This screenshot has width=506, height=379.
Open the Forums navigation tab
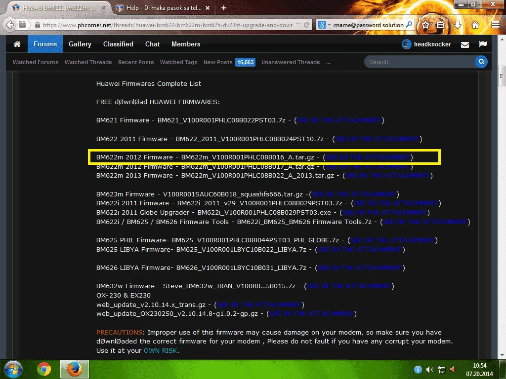pyautogui.click(x=45, y=44)
